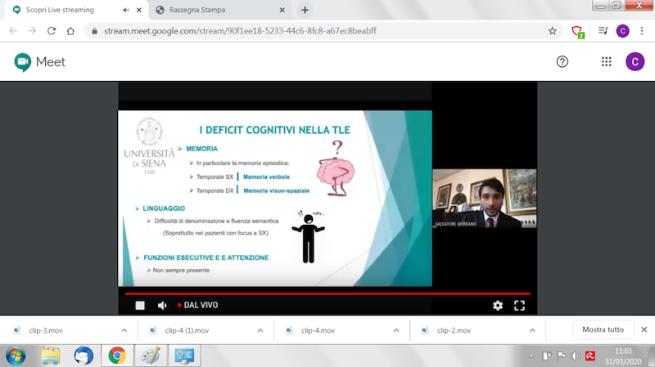
Task: Bookmark this page with the star icon
Action: pos(553,31)
